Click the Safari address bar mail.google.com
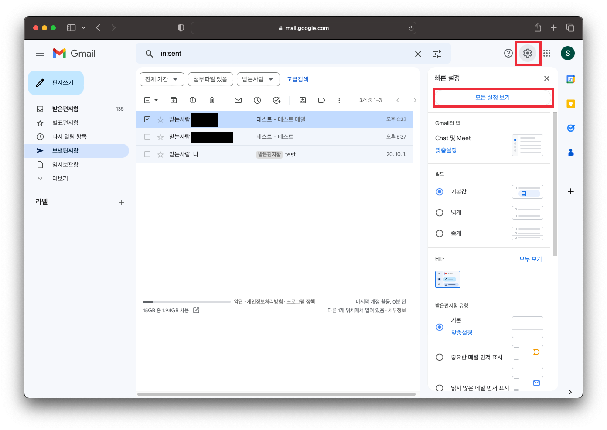Viewport: 607px width, 430px height. (303, 28)
